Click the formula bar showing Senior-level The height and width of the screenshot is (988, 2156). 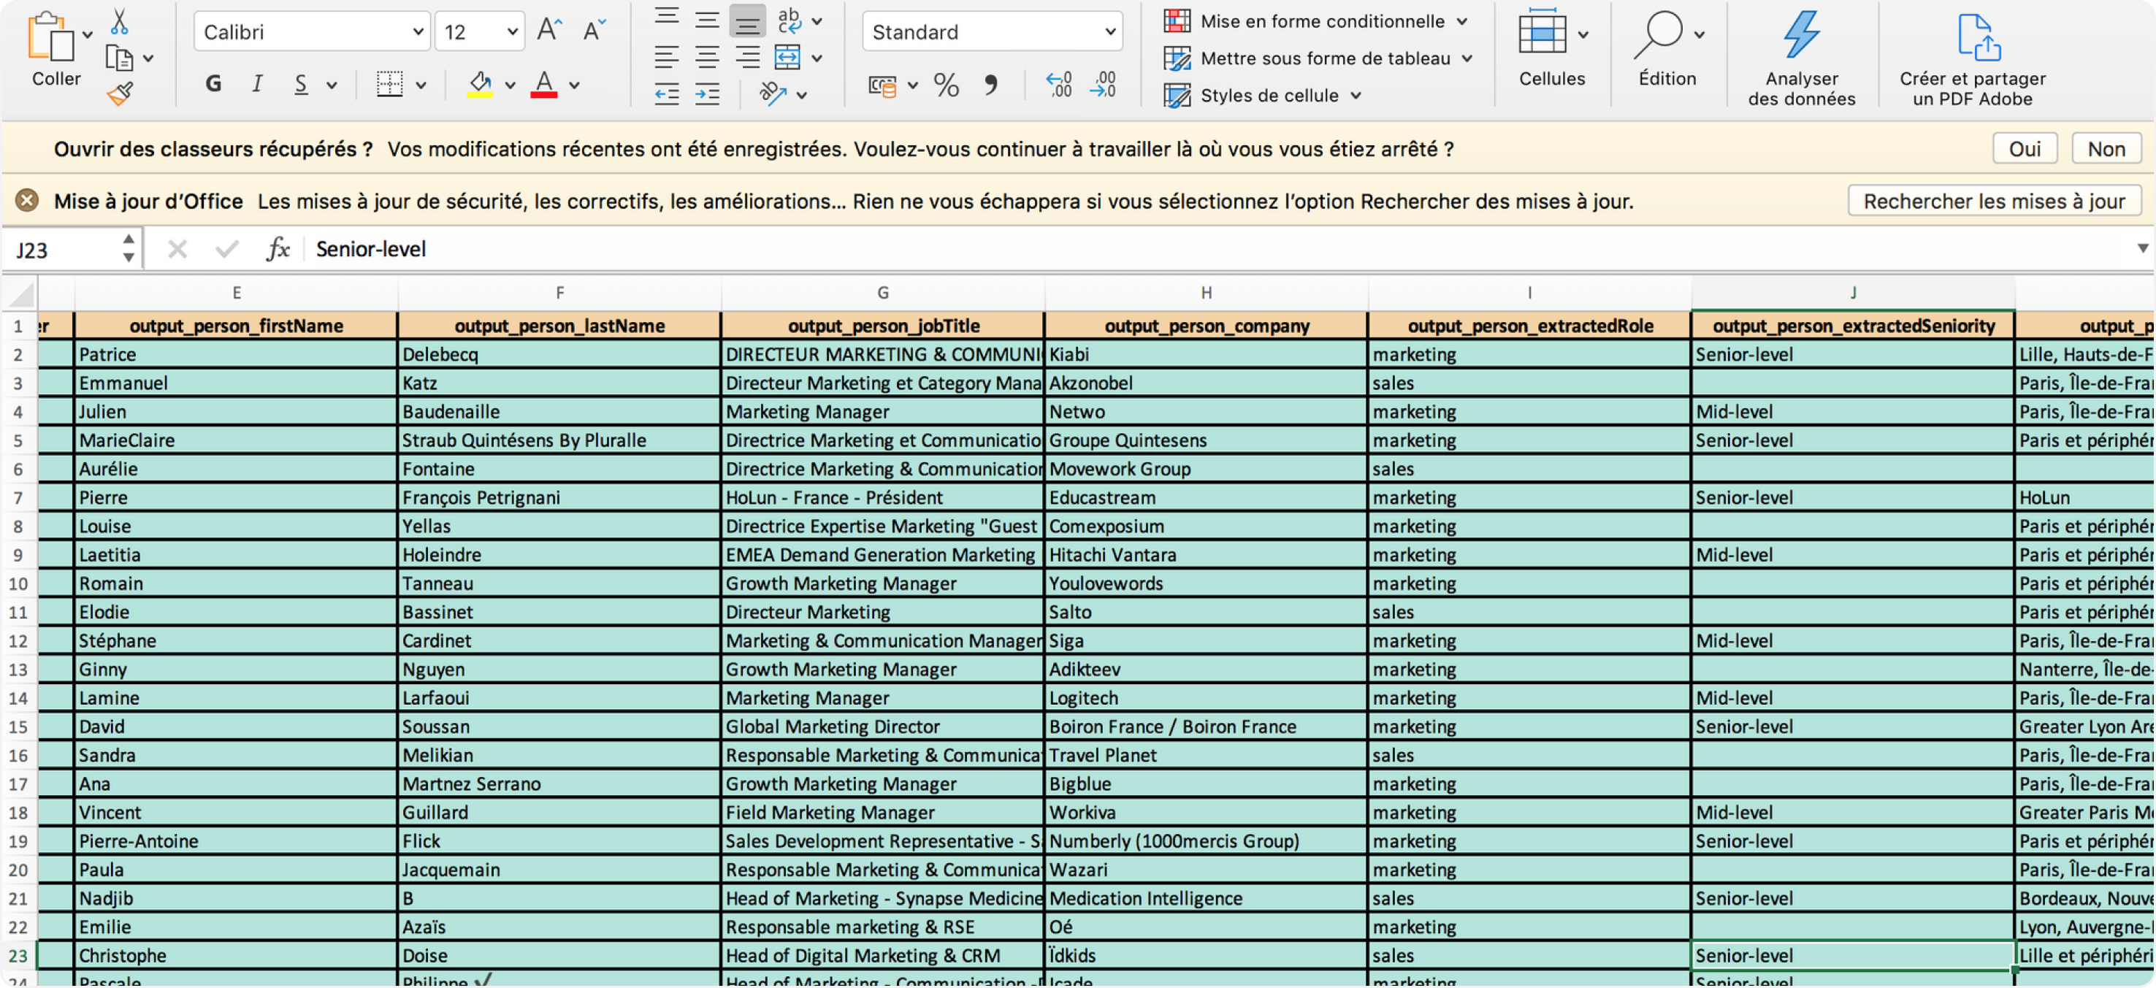point(1217,248)
